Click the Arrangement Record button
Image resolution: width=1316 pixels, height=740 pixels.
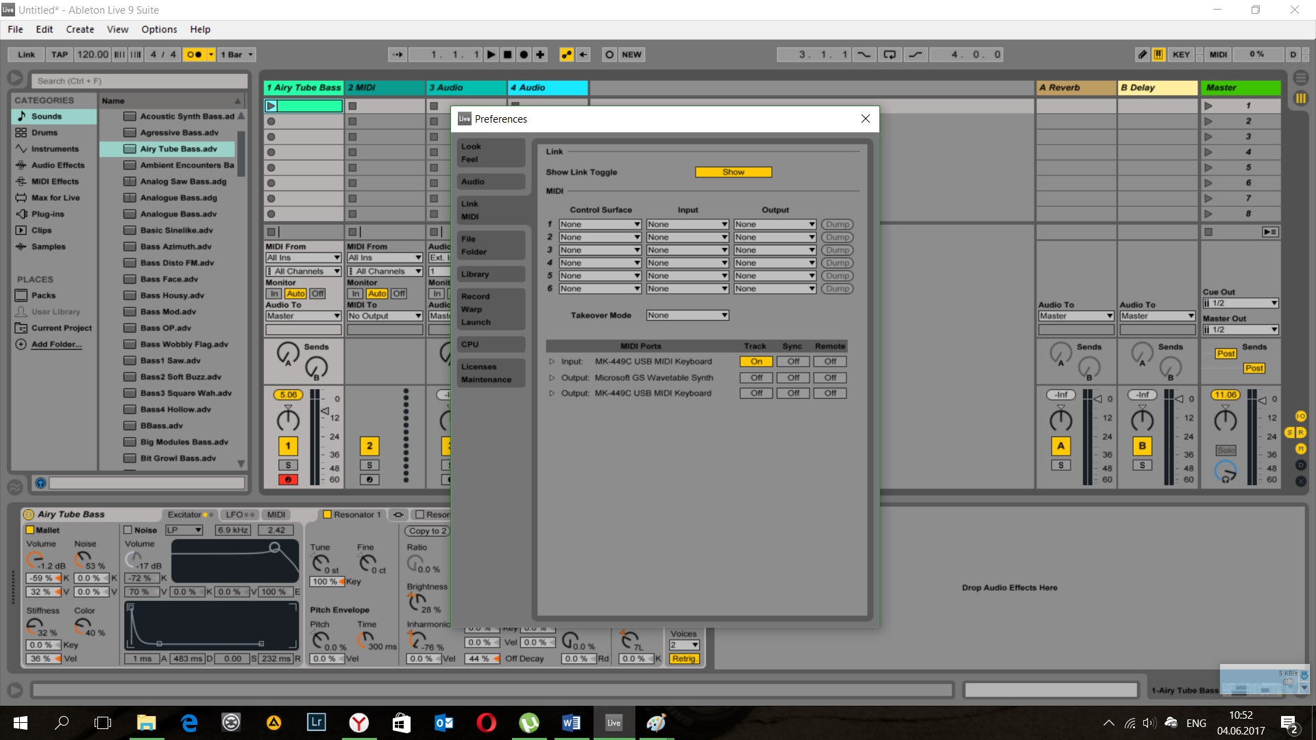524,55
